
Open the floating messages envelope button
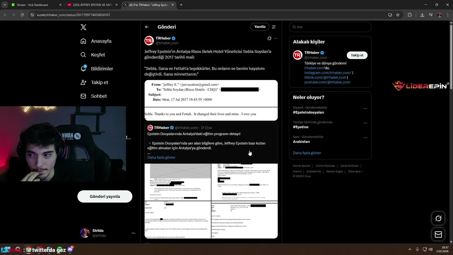[x=438, y=234]
